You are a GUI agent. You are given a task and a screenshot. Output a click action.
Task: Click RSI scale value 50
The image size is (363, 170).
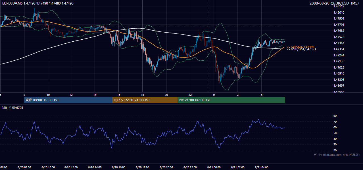pos(335,133)
